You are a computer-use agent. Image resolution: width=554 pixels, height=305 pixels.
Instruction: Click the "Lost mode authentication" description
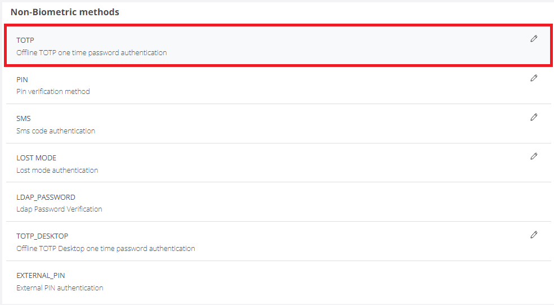pyautogui.click(x=57, y=170)
